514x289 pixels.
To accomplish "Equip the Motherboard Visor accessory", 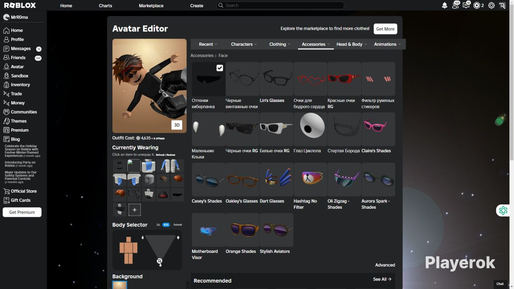I will tap(208, 230).
